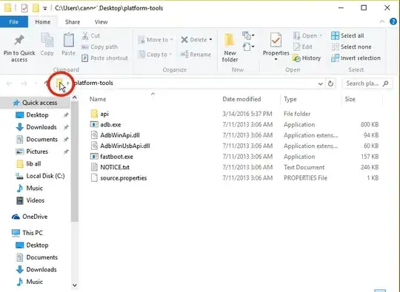Open pinned Documents under Quick access

click(41, 139)
